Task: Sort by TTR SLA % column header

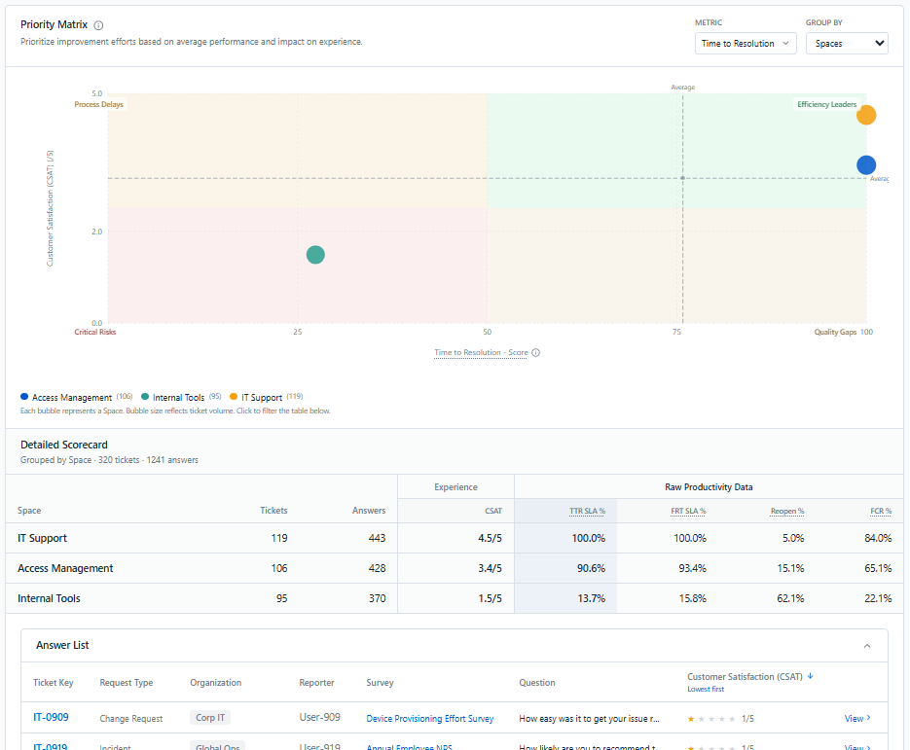Action: pyautogui.click(x=587, y=511)
